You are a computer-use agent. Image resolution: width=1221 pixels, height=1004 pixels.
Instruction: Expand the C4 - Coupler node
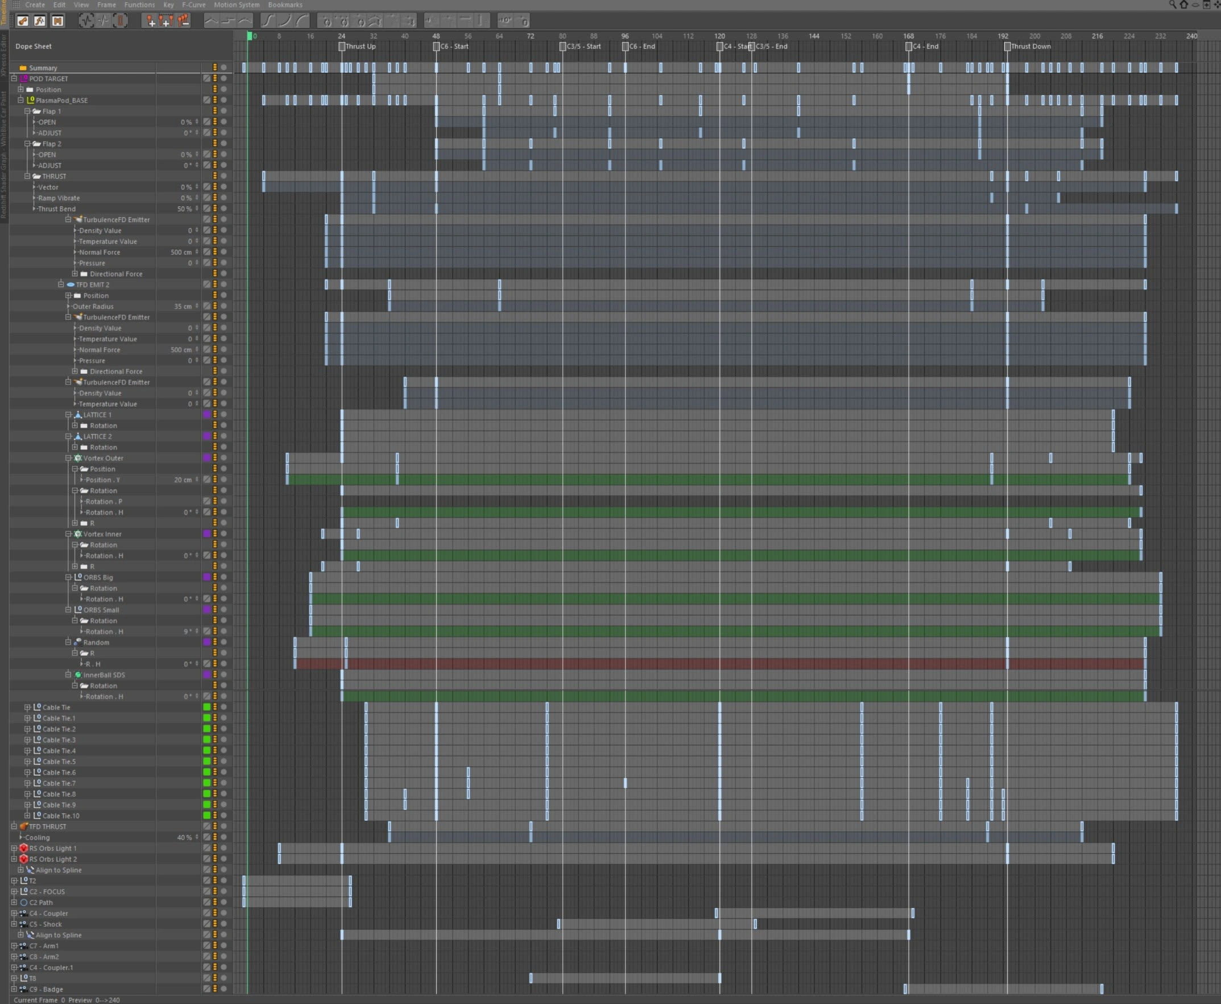tap(14, 913)
